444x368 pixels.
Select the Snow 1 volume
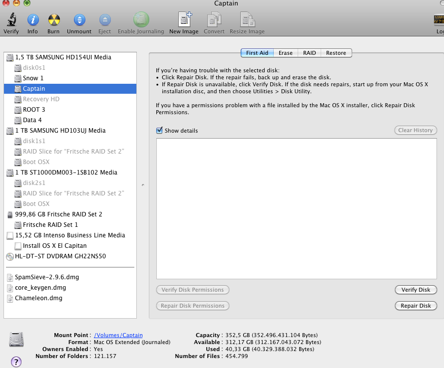coord(33,78)
